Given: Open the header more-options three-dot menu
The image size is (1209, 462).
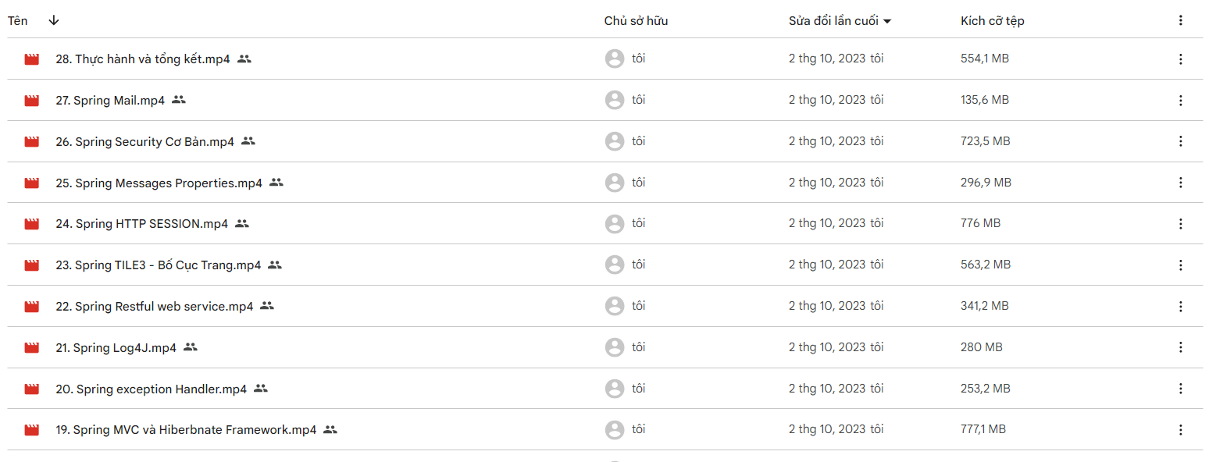Looking at the screenshot, I should click(x=1180, y=21).
